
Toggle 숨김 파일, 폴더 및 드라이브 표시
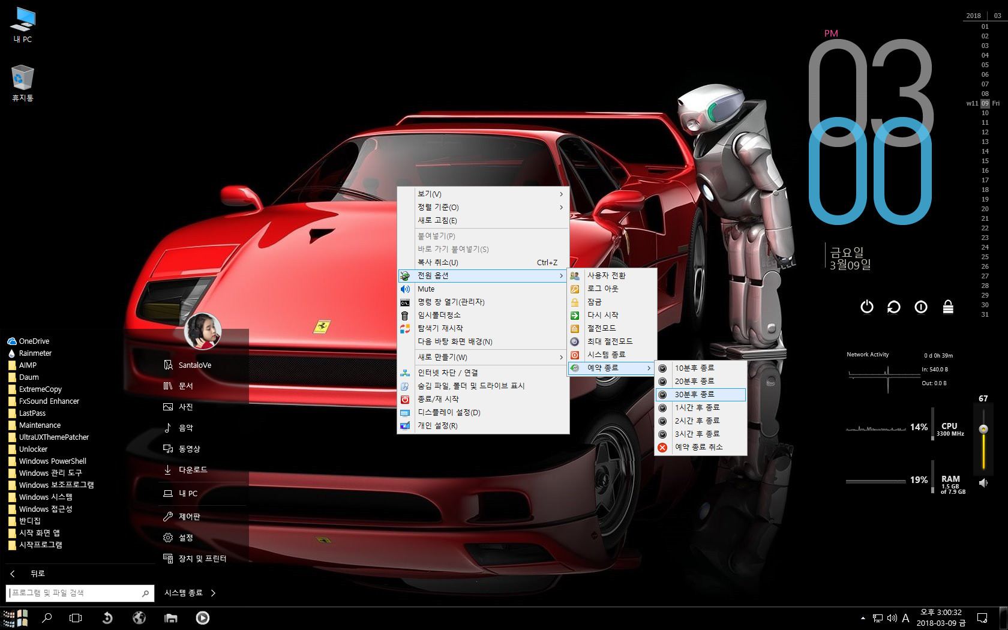click(x=483, y=386)
